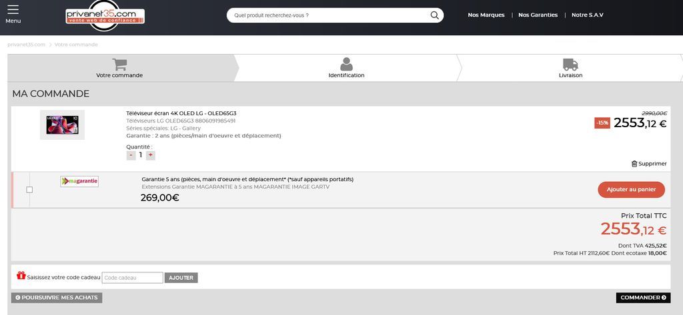Open Nos Marques menu
The height and width of the screenshot is (315, 683).
[486, 15]
